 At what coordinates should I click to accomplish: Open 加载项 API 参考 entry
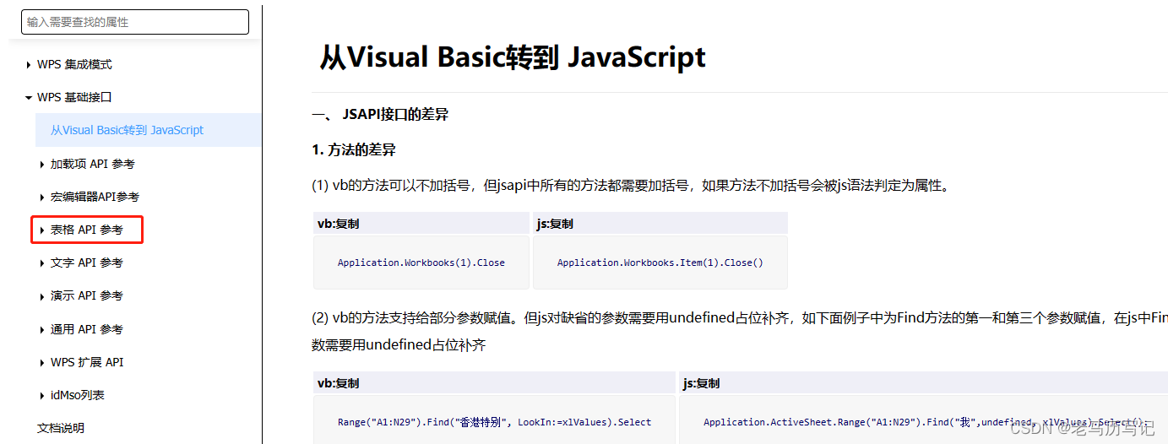click(93, 165)
